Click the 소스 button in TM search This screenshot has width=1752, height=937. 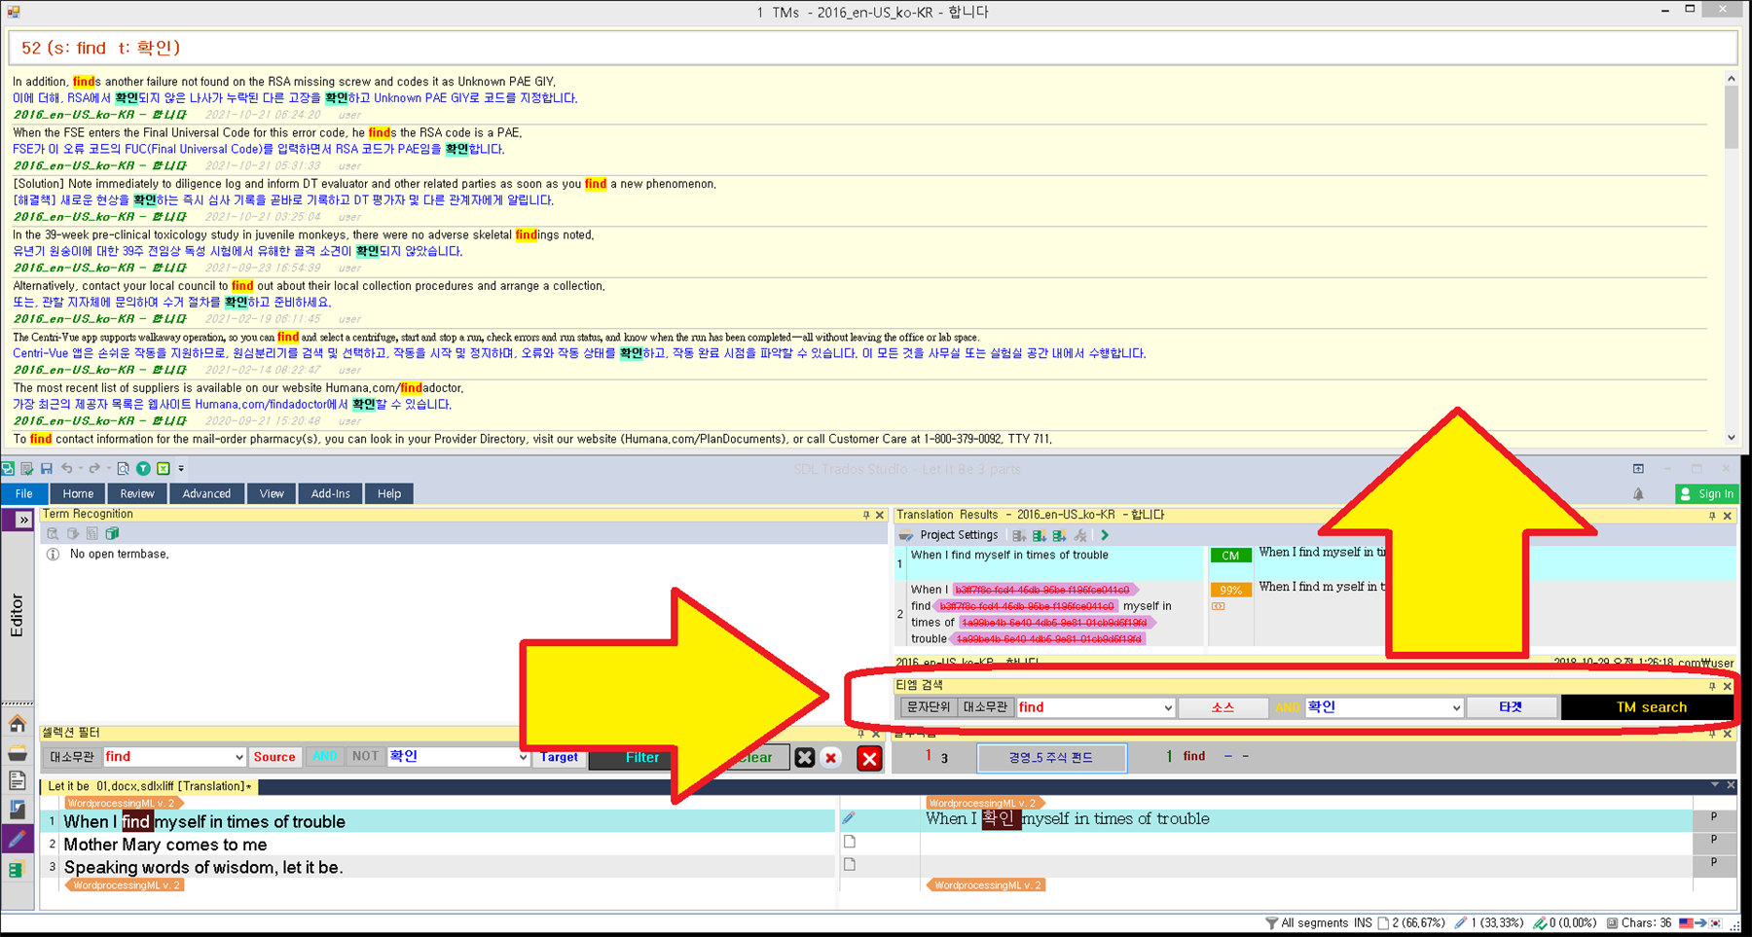tap(1223, 707)
